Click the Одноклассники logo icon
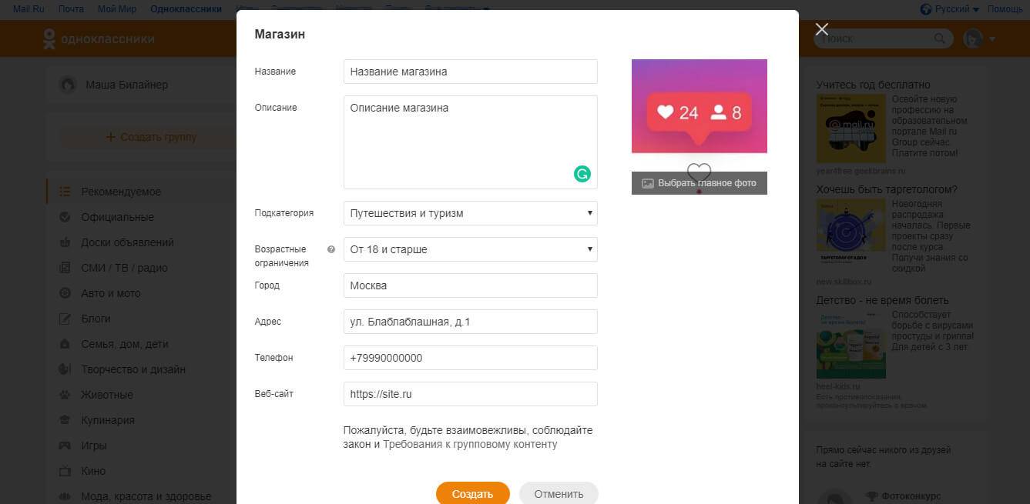This screenshot has width=1030, height=504. tap(49, 39)
